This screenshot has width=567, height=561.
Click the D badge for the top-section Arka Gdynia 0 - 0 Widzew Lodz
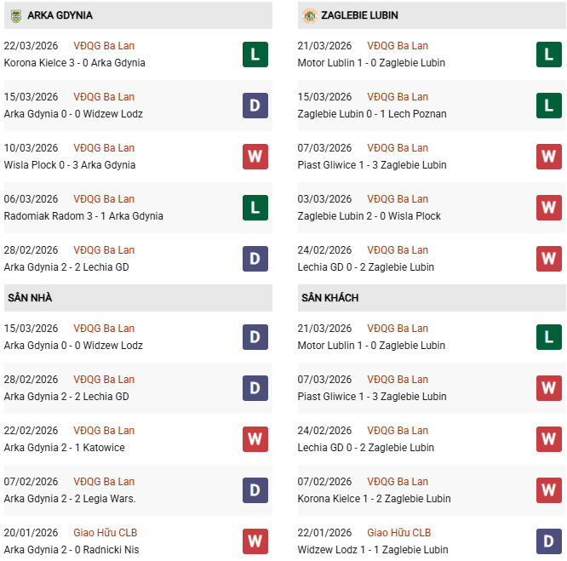(x=255, y=106)
